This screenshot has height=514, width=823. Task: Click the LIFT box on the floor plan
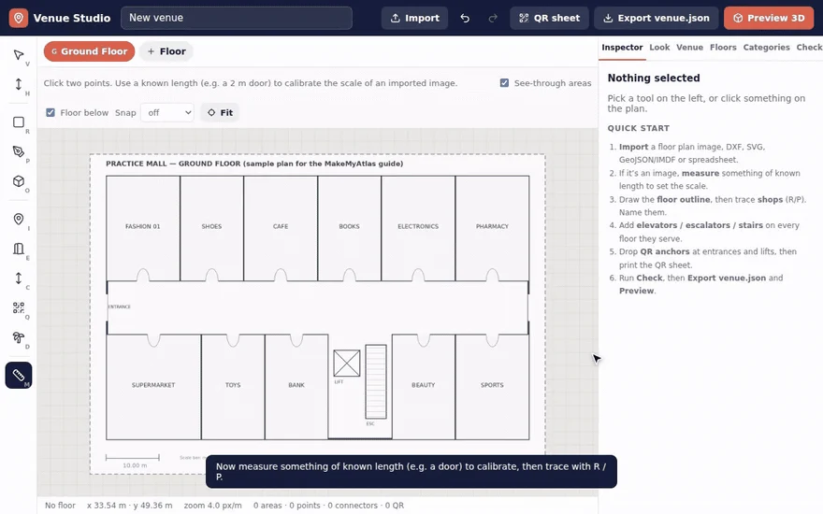346,363
